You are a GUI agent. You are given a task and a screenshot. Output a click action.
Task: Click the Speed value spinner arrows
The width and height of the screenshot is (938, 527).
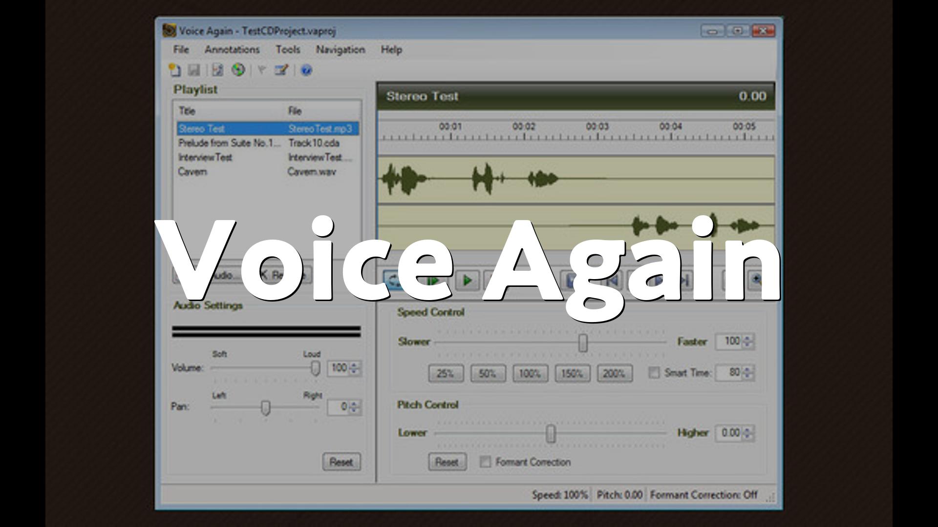(x=747, y=342)
